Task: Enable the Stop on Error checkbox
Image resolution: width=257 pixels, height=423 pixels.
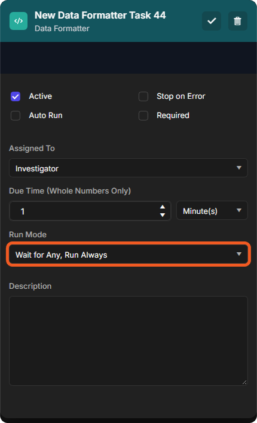Action: pos(143,96)
